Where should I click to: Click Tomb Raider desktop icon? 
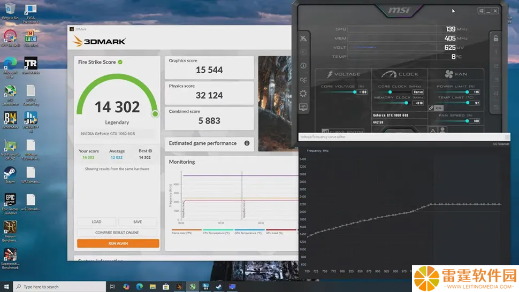pyautogui.click(x=31, y=65)
